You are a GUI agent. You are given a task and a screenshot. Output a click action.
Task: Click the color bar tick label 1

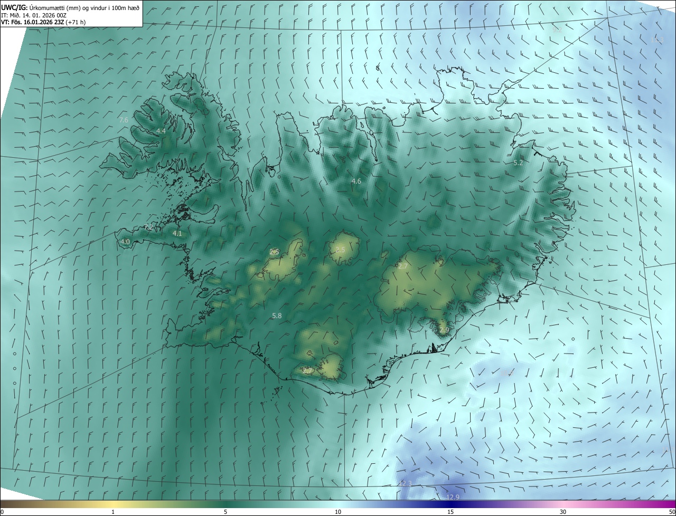113,512
